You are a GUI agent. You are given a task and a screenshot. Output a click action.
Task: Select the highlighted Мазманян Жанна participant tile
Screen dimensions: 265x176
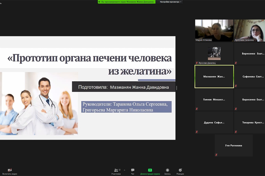214,77
